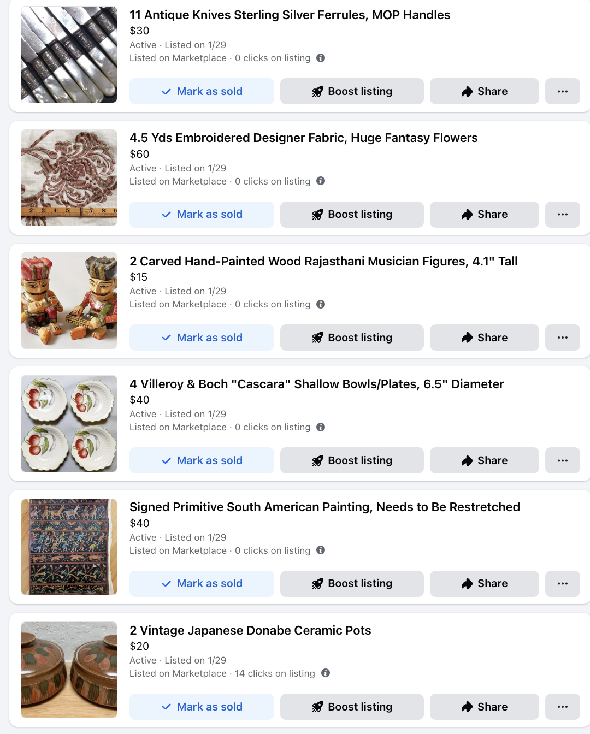
Task: Open more options for Antique Knives listing
Action: pyautogui.click(x=562, y=91)
